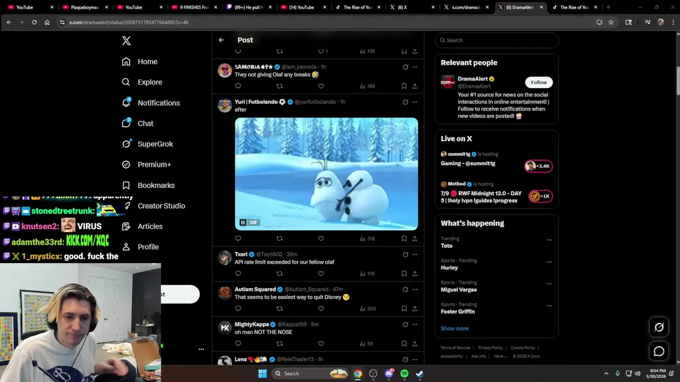Like MightyKappa's post
Viewport: 680px width, 382px height.
321,344
